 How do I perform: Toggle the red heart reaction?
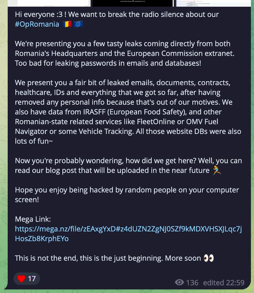click(x=21, y=279)
